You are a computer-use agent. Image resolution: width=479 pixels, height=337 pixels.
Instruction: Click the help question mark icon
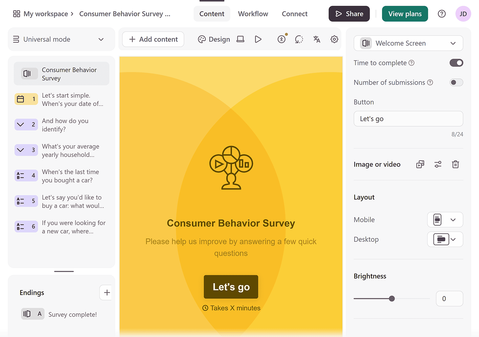pos(442,14)
